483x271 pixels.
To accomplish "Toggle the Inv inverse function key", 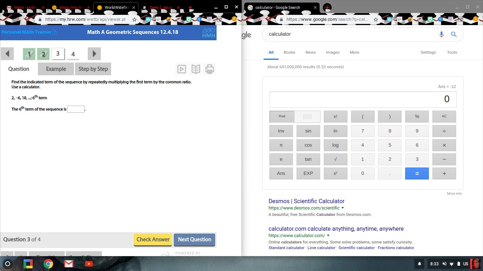I will coord(281,131).
